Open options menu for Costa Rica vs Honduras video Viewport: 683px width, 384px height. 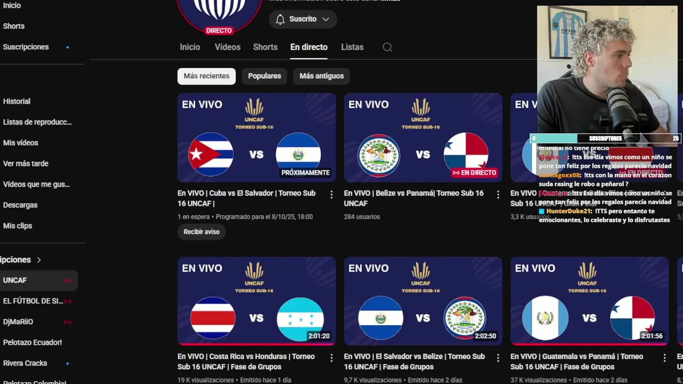331,358
